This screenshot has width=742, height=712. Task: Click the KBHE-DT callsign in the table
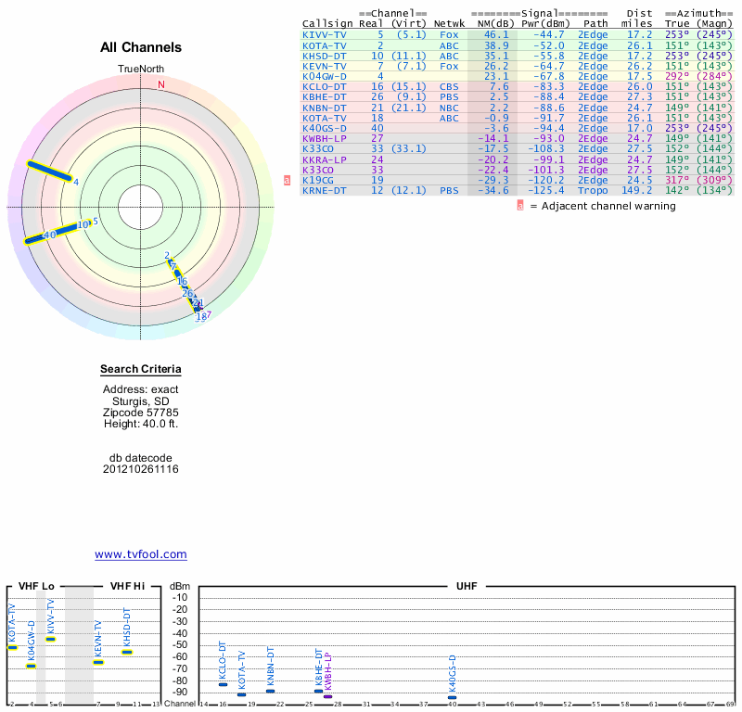pyautogui.click(x=325, y=96)
